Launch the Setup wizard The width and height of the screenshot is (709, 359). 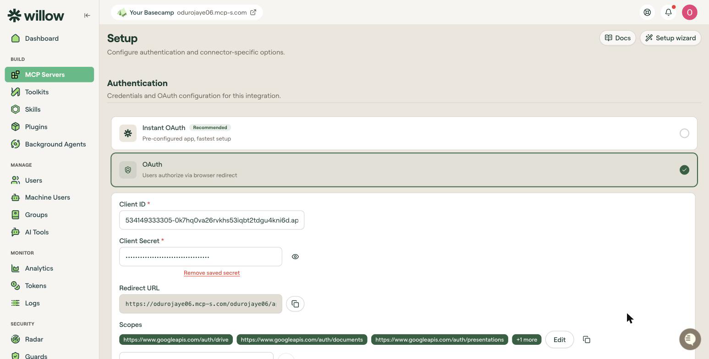671,38
